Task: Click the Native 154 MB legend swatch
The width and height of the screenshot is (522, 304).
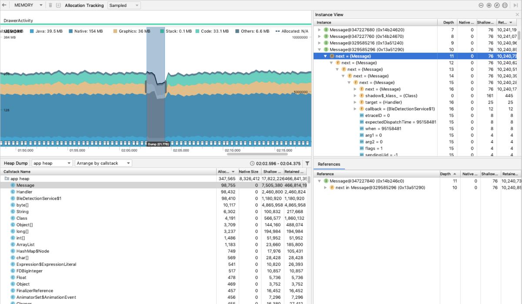Action: [71, 31]
